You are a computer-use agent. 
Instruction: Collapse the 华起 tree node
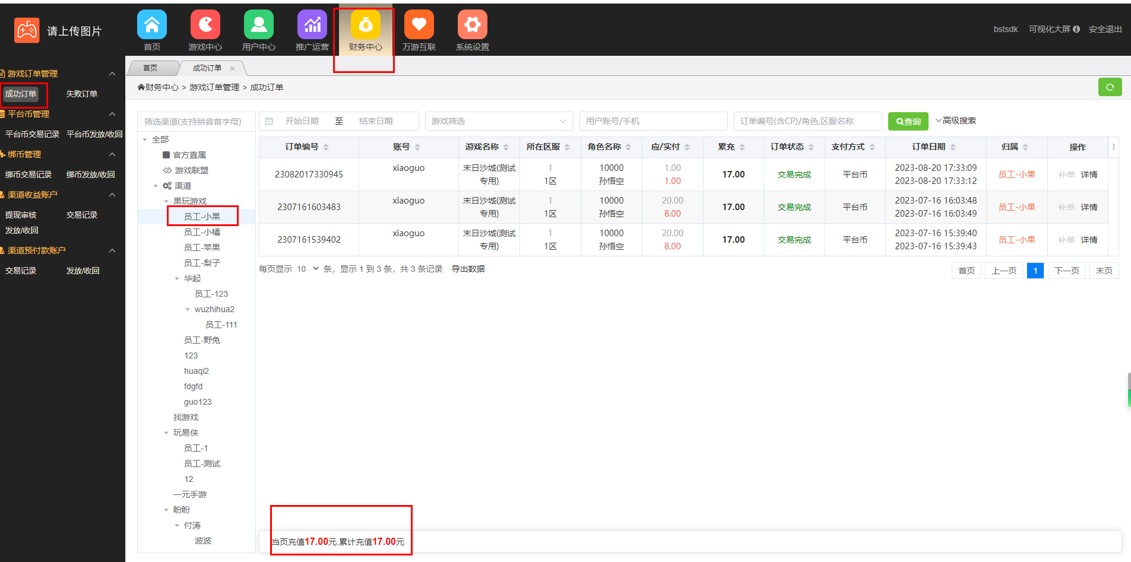pos(177,279)
